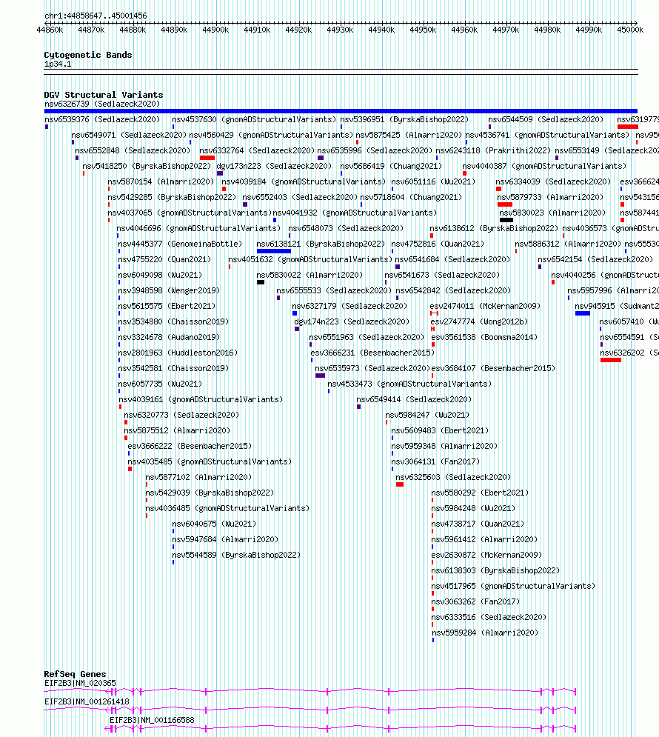The height and width of the screenshot is (737, 659).
Task: Open nsv3064131 (Fan2017) variant
Action: [x=435, y=461]
